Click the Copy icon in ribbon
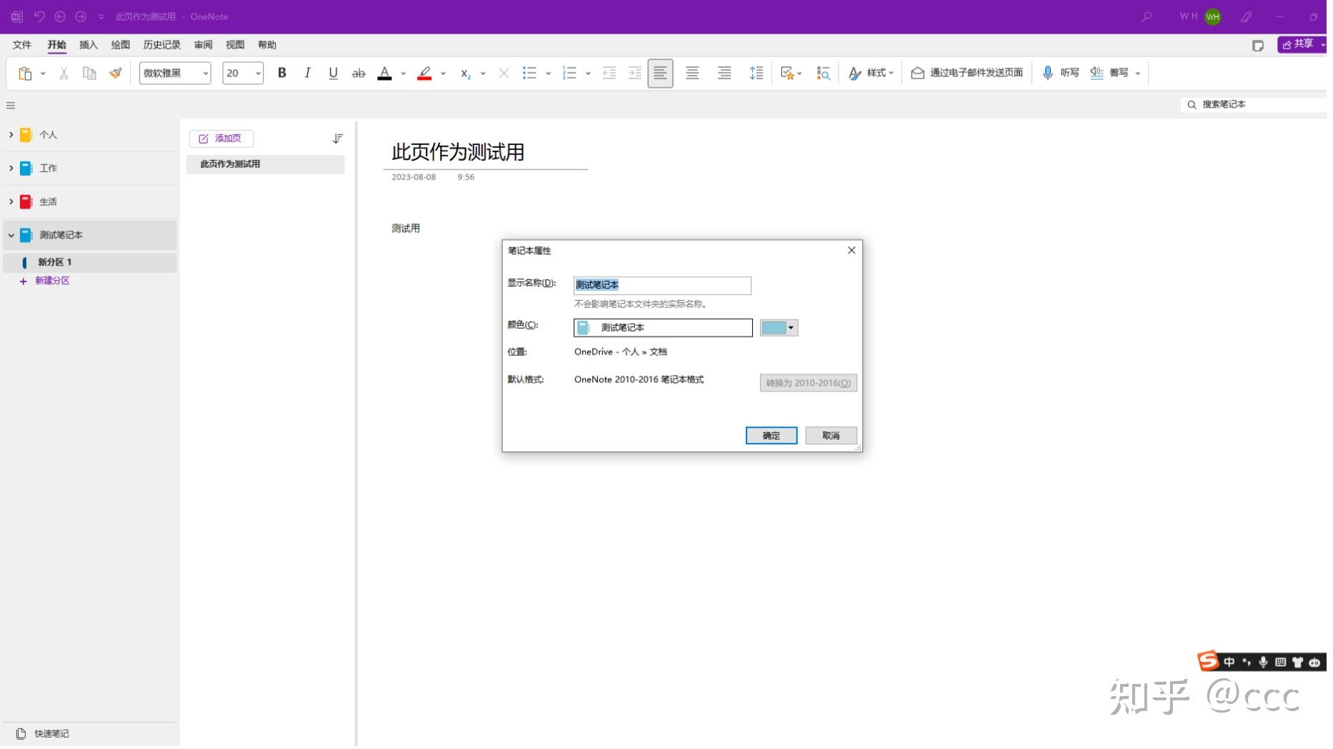This screenshot has height=749, width=1333. (x=89, y=73)
